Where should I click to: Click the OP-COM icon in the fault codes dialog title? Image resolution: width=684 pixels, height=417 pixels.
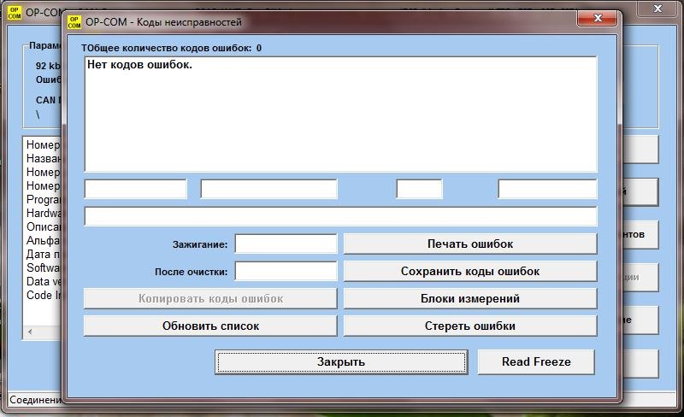point(74,22)
